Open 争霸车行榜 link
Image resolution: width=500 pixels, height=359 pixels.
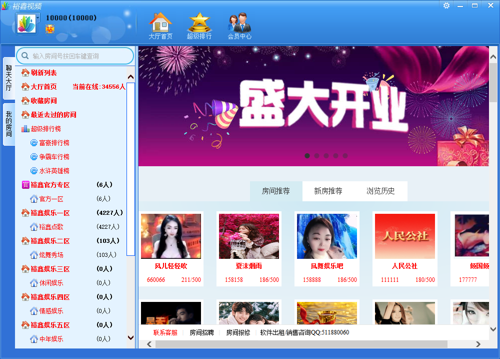coord(54,157)
